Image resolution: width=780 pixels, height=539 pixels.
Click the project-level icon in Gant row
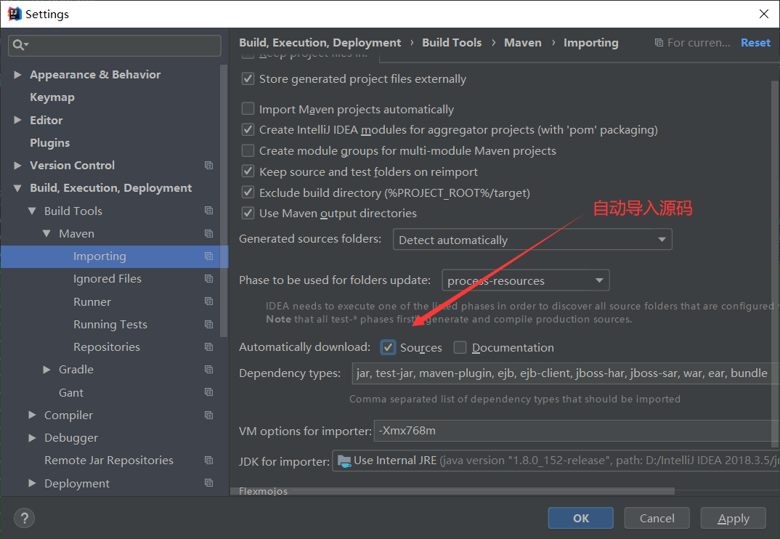pos(209,392)
